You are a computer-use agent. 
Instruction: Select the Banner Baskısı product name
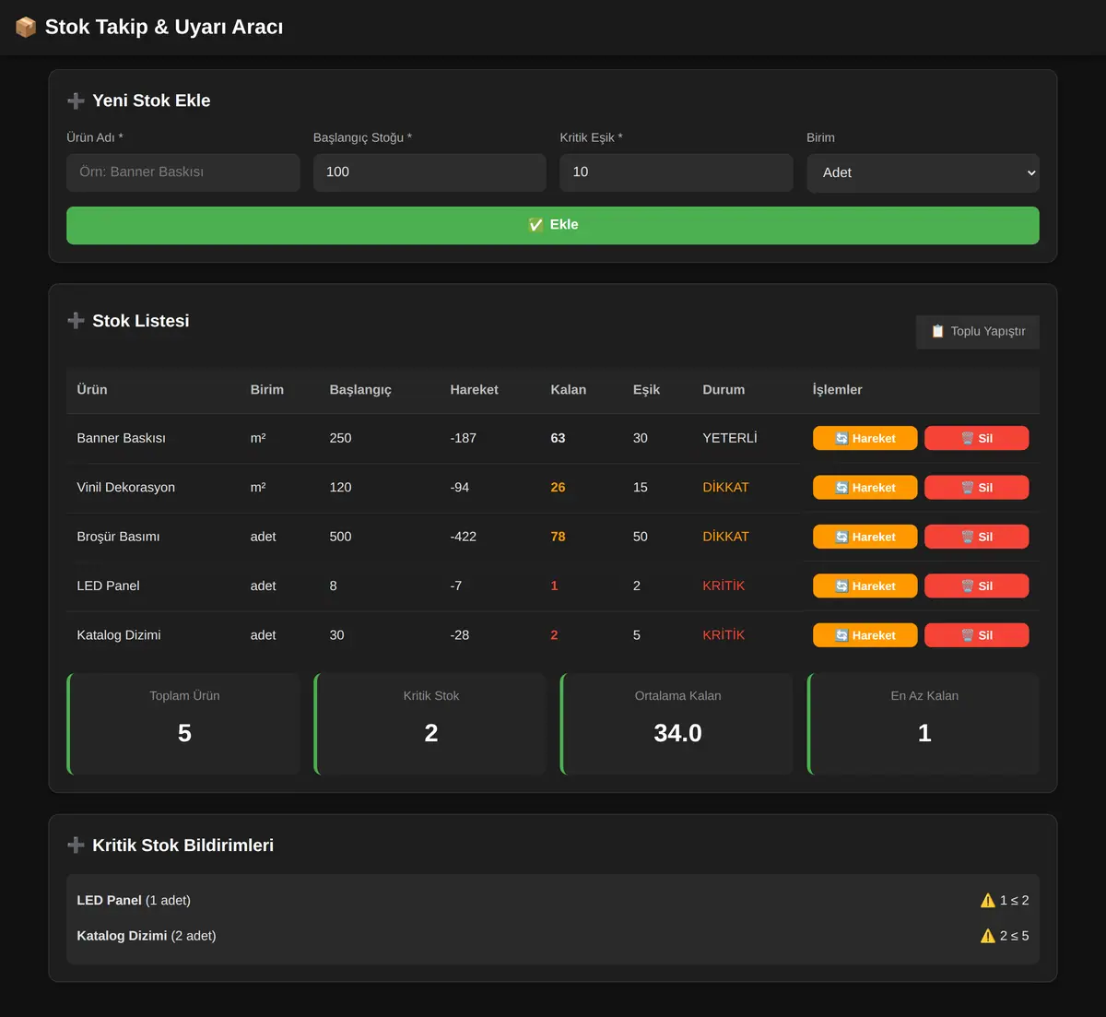pyautogui.click(x=121, y=438)
